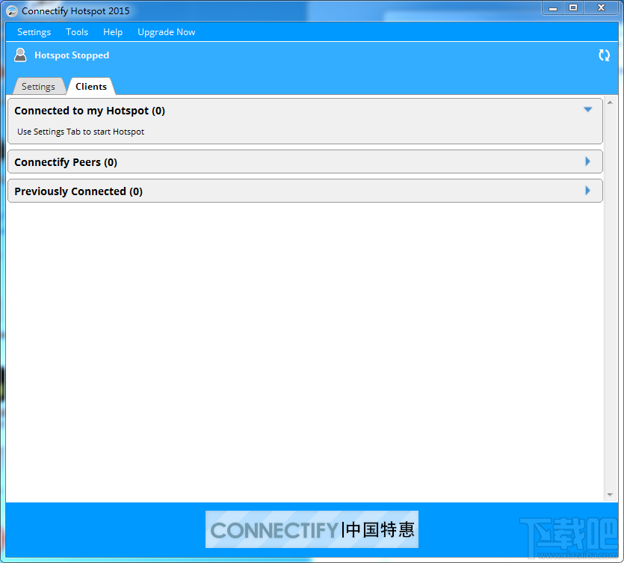624x563 pixels.
Task: Click 'Use Settings Tab to start Hotspot' text
Action: pos(81,132)
